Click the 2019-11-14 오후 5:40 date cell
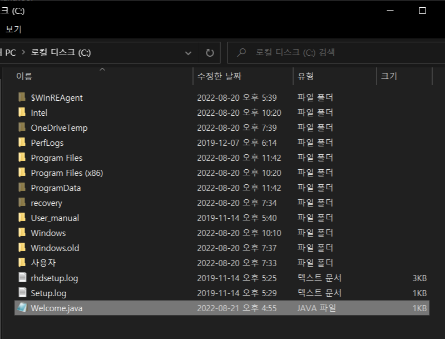Viewport: 445px width, 339px height. pos(237,218)
